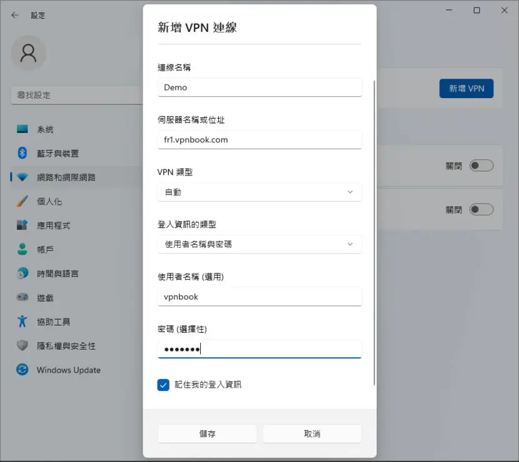Click the 儲存 save button
This screenshot has width=519, height=462.
[207, 433]
